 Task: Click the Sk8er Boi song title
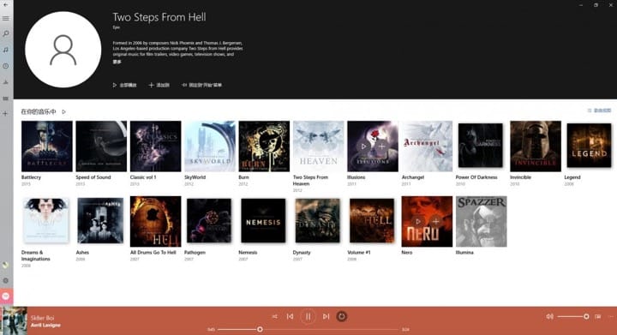(43, 318)
